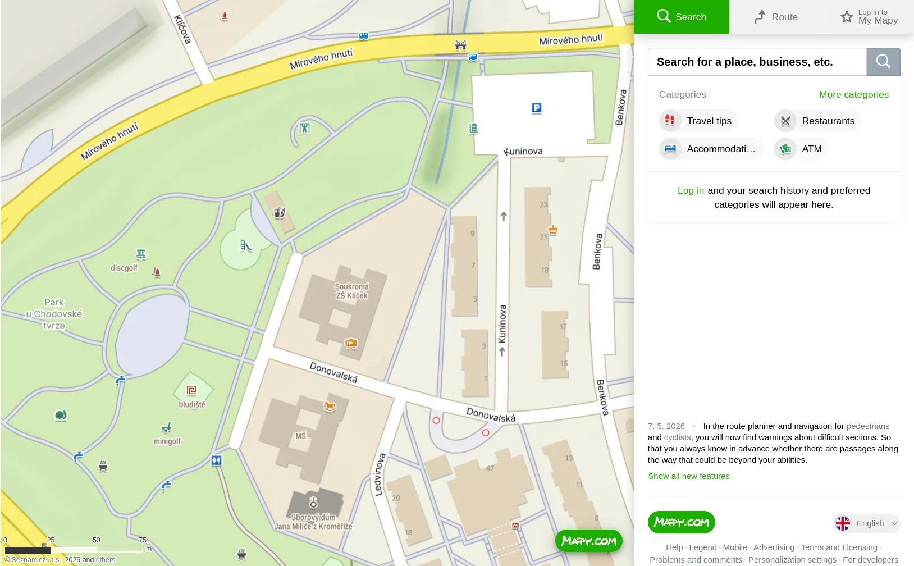The image size is (914, 566).
Task: Open pedestrians link in news text
Action: 867,426
